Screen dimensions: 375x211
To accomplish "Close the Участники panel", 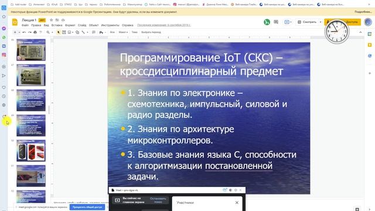I will coord(237,203).
